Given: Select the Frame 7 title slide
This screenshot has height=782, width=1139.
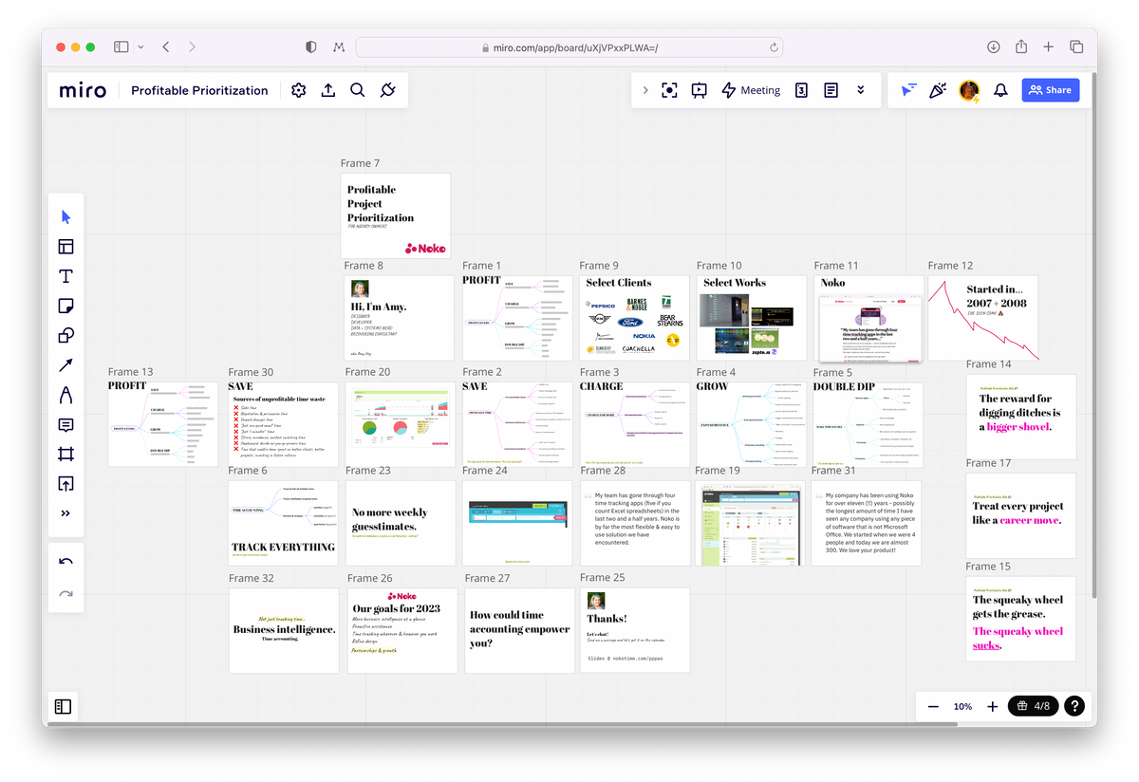Looking at the screenshot, I should click(396, 215).
